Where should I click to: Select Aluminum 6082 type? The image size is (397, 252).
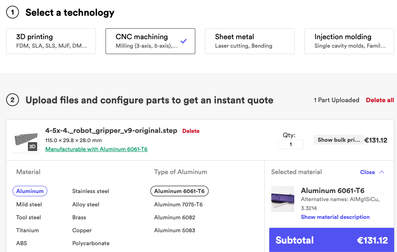click(175, 217)
